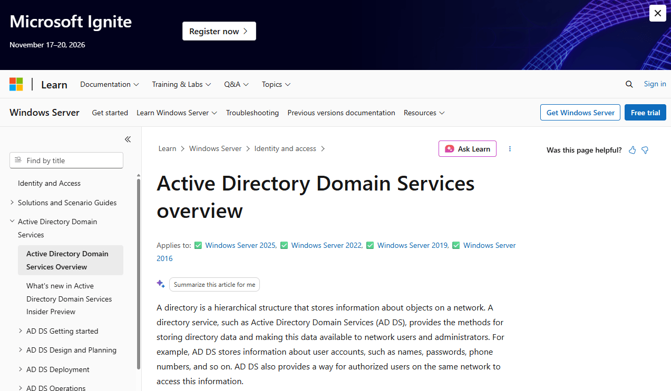Open the Documentation dropdown menu
This screenshot has height=391, width=671.
pos(110,84)
